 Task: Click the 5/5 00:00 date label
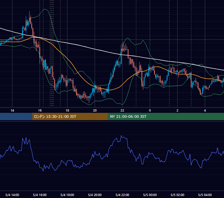(150, 195)
